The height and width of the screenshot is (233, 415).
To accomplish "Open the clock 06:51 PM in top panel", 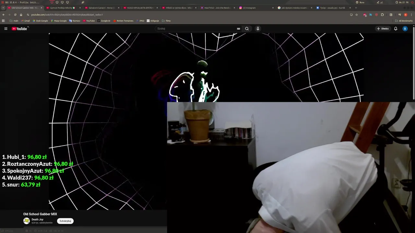I will point(402,2).
